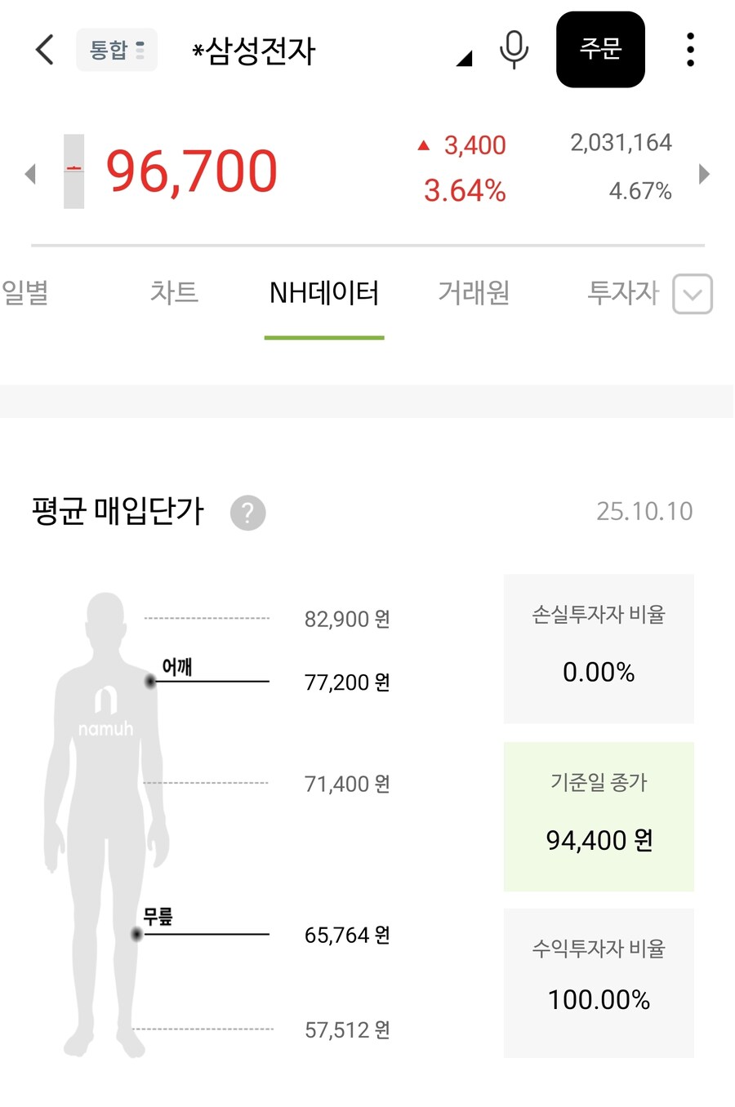This screenshot has width=735, height=1107.
Task: Open the three-dot more options menu
Action: click(690, 50)
